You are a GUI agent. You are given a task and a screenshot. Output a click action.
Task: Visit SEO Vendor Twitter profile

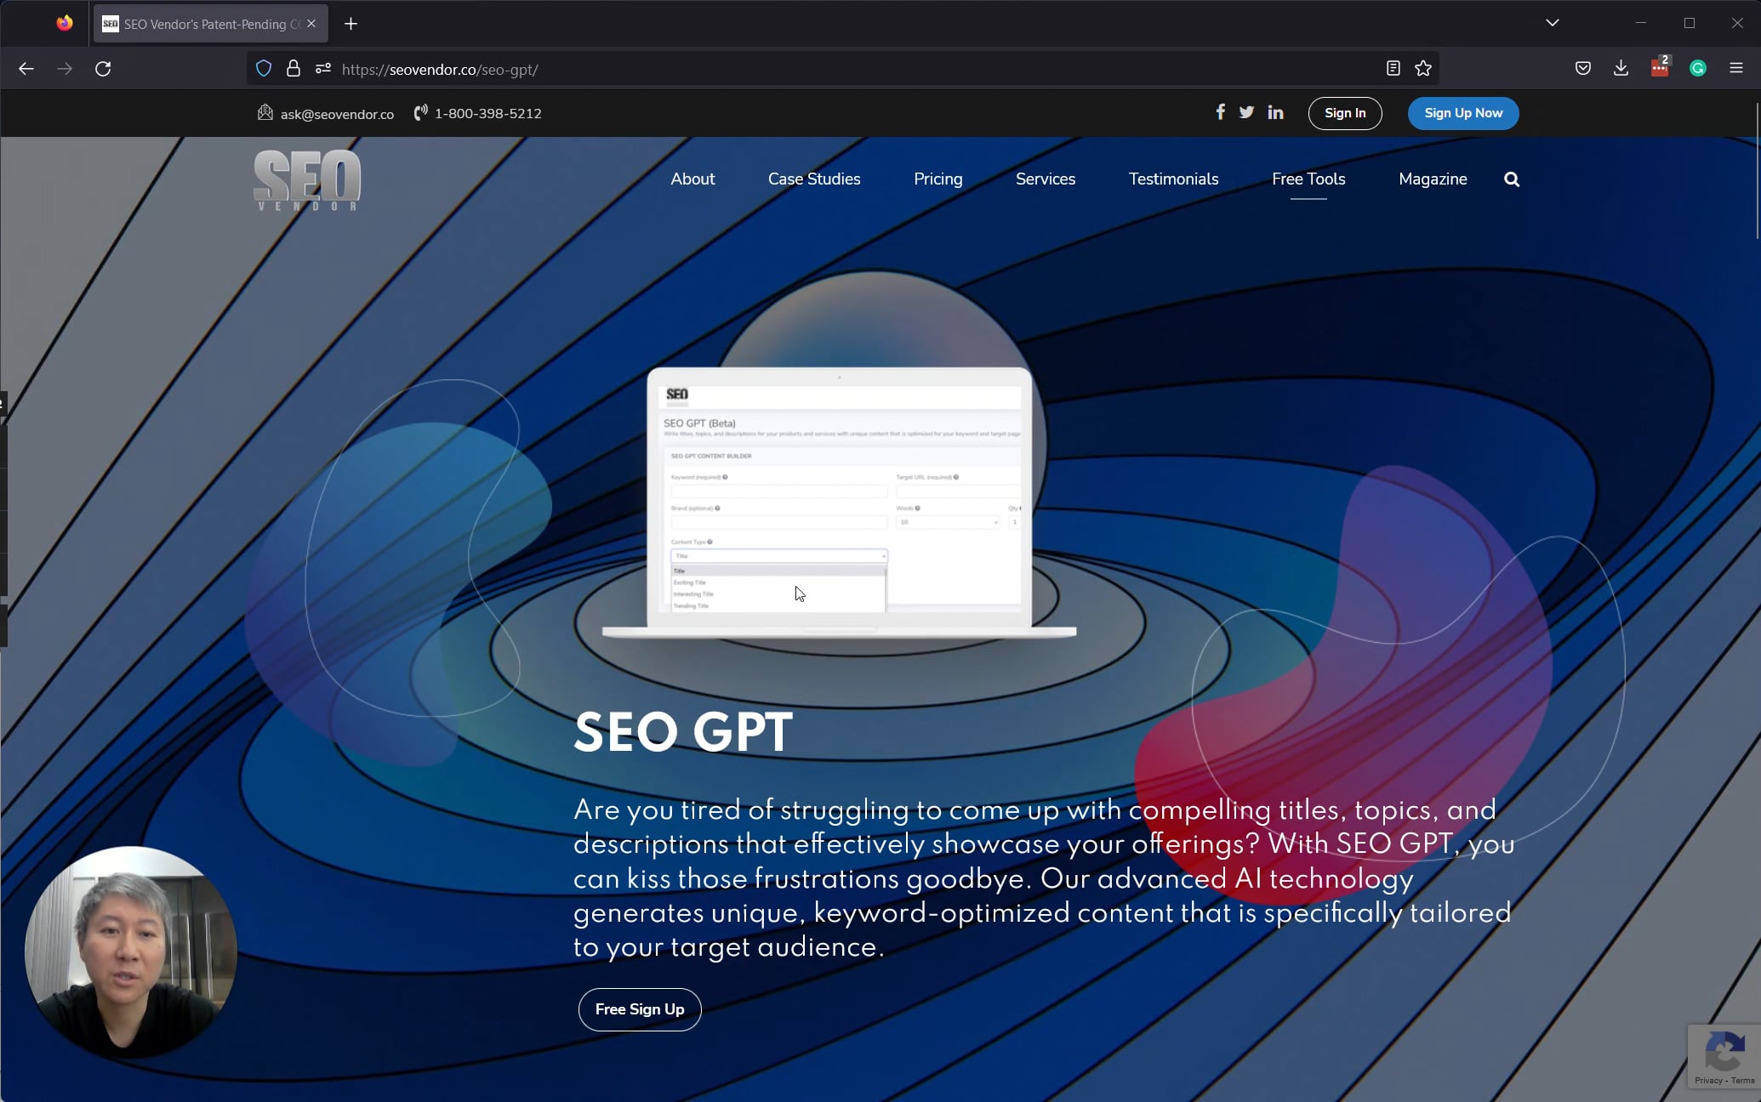1246,112
